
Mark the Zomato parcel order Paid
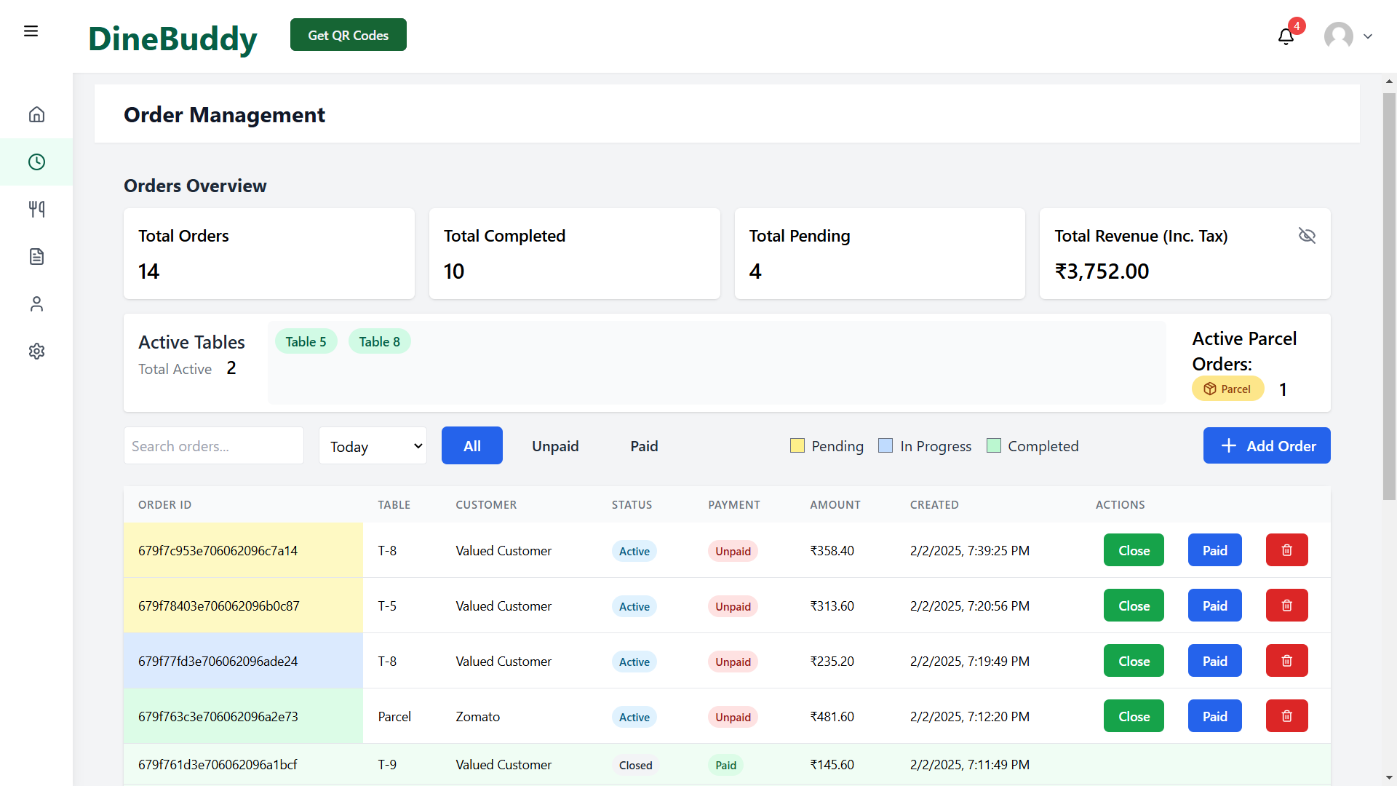click(1214, 716)
